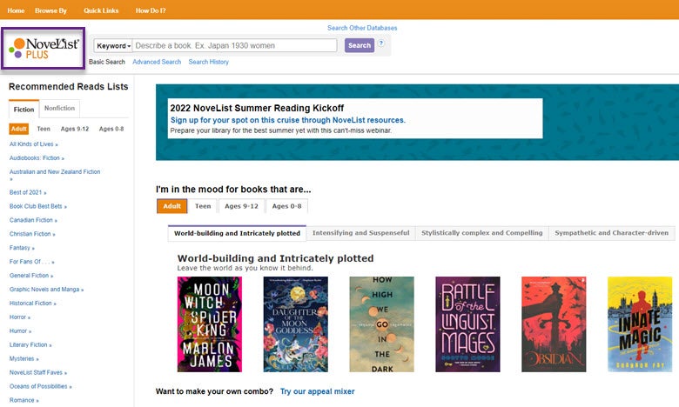
Task: Expand the Graphic Novels and Manga list
Action: [44, 289]
